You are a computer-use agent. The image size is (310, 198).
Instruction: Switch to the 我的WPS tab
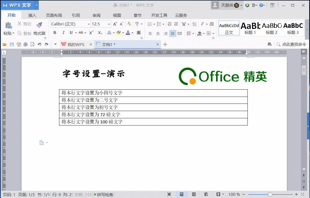point(76,44)
